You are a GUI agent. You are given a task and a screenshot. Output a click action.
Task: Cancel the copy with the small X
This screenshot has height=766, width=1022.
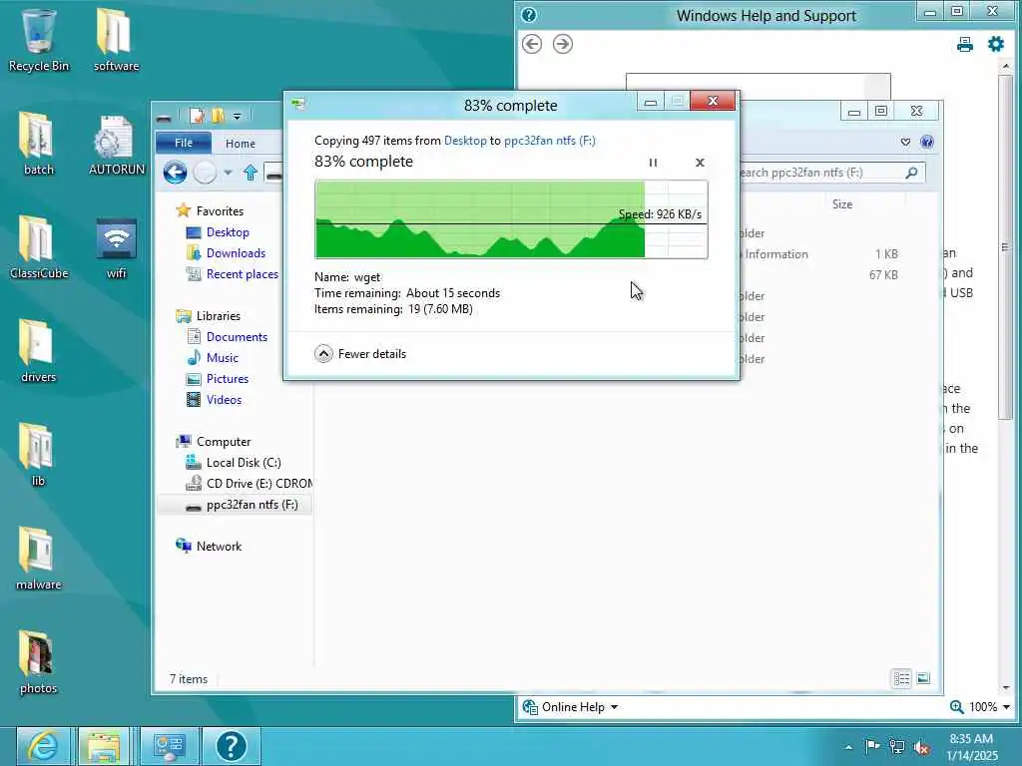coord(700,163)
